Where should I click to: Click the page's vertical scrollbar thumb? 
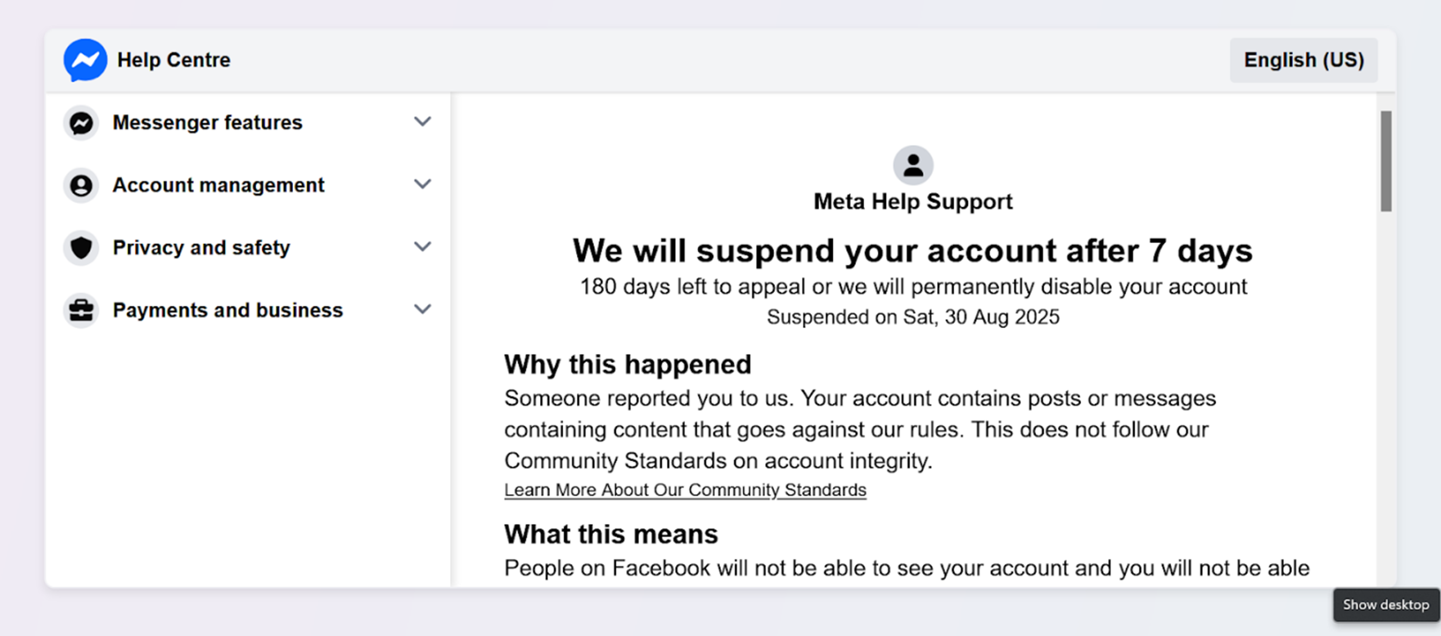pyautogui.click(x=1385, y=162)
